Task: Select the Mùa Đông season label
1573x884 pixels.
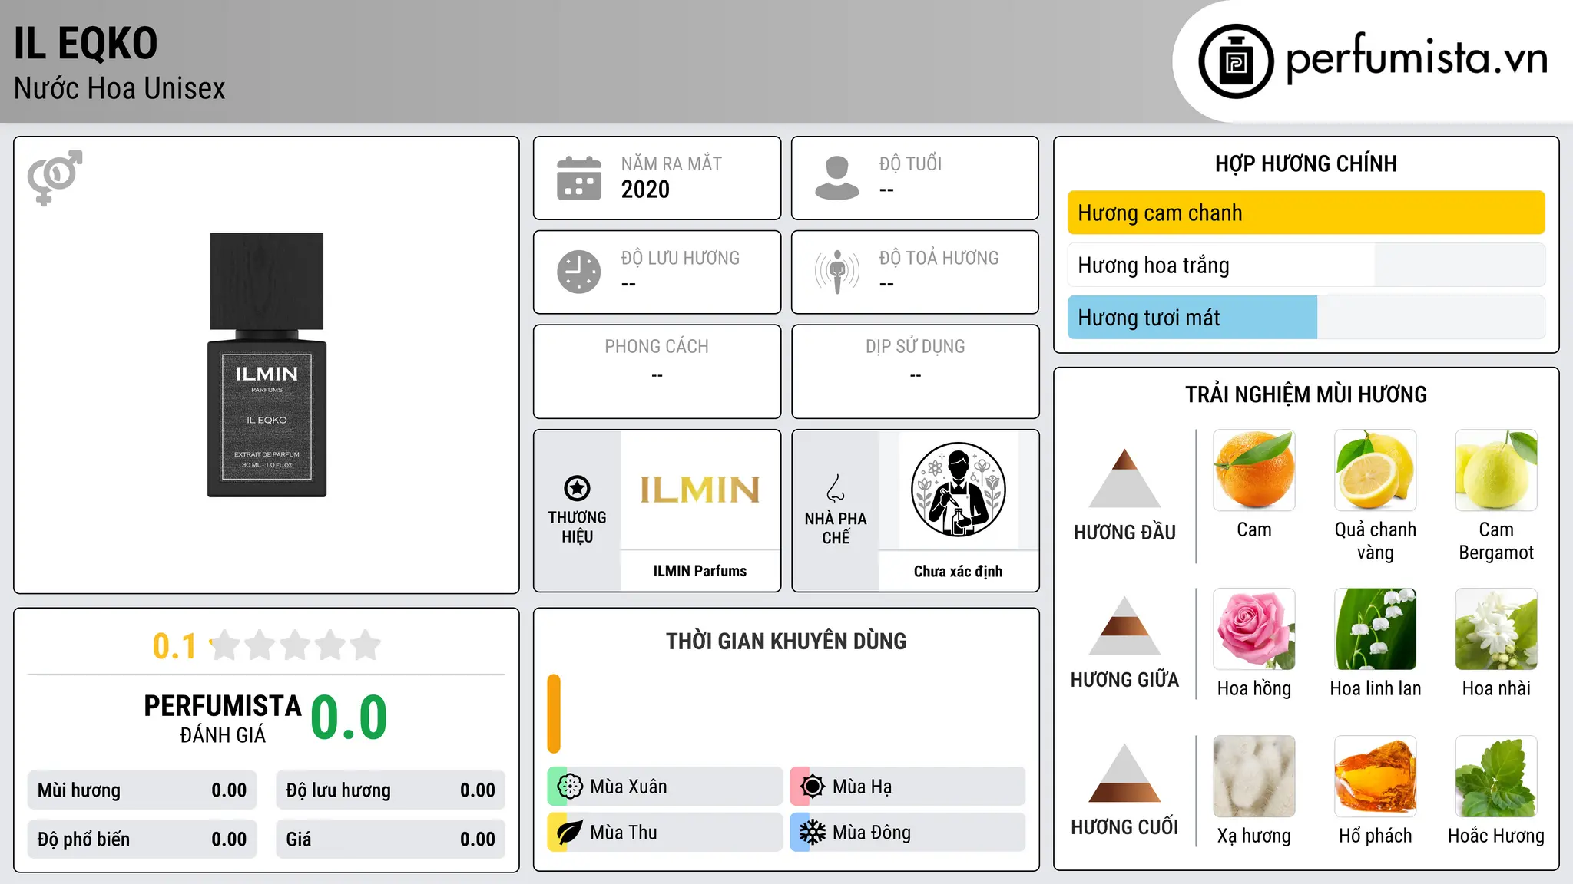Action: pos(872,833)
